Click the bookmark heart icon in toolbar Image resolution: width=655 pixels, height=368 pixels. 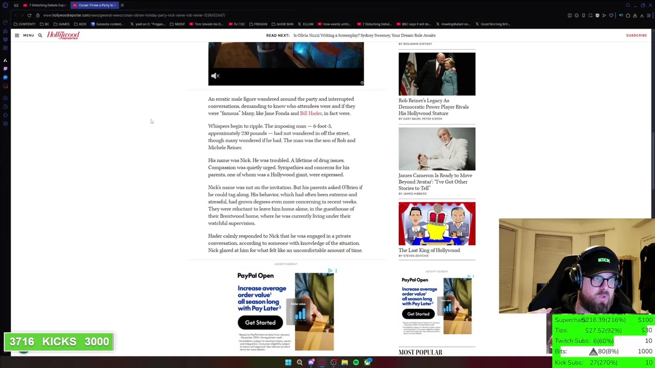point(611,15)
